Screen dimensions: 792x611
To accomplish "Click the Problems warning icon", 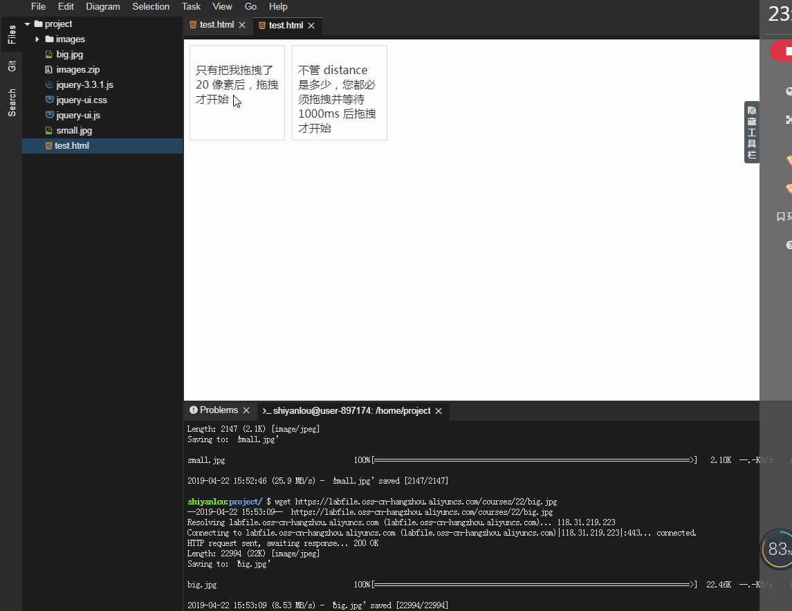I will (x=194, y=410).
